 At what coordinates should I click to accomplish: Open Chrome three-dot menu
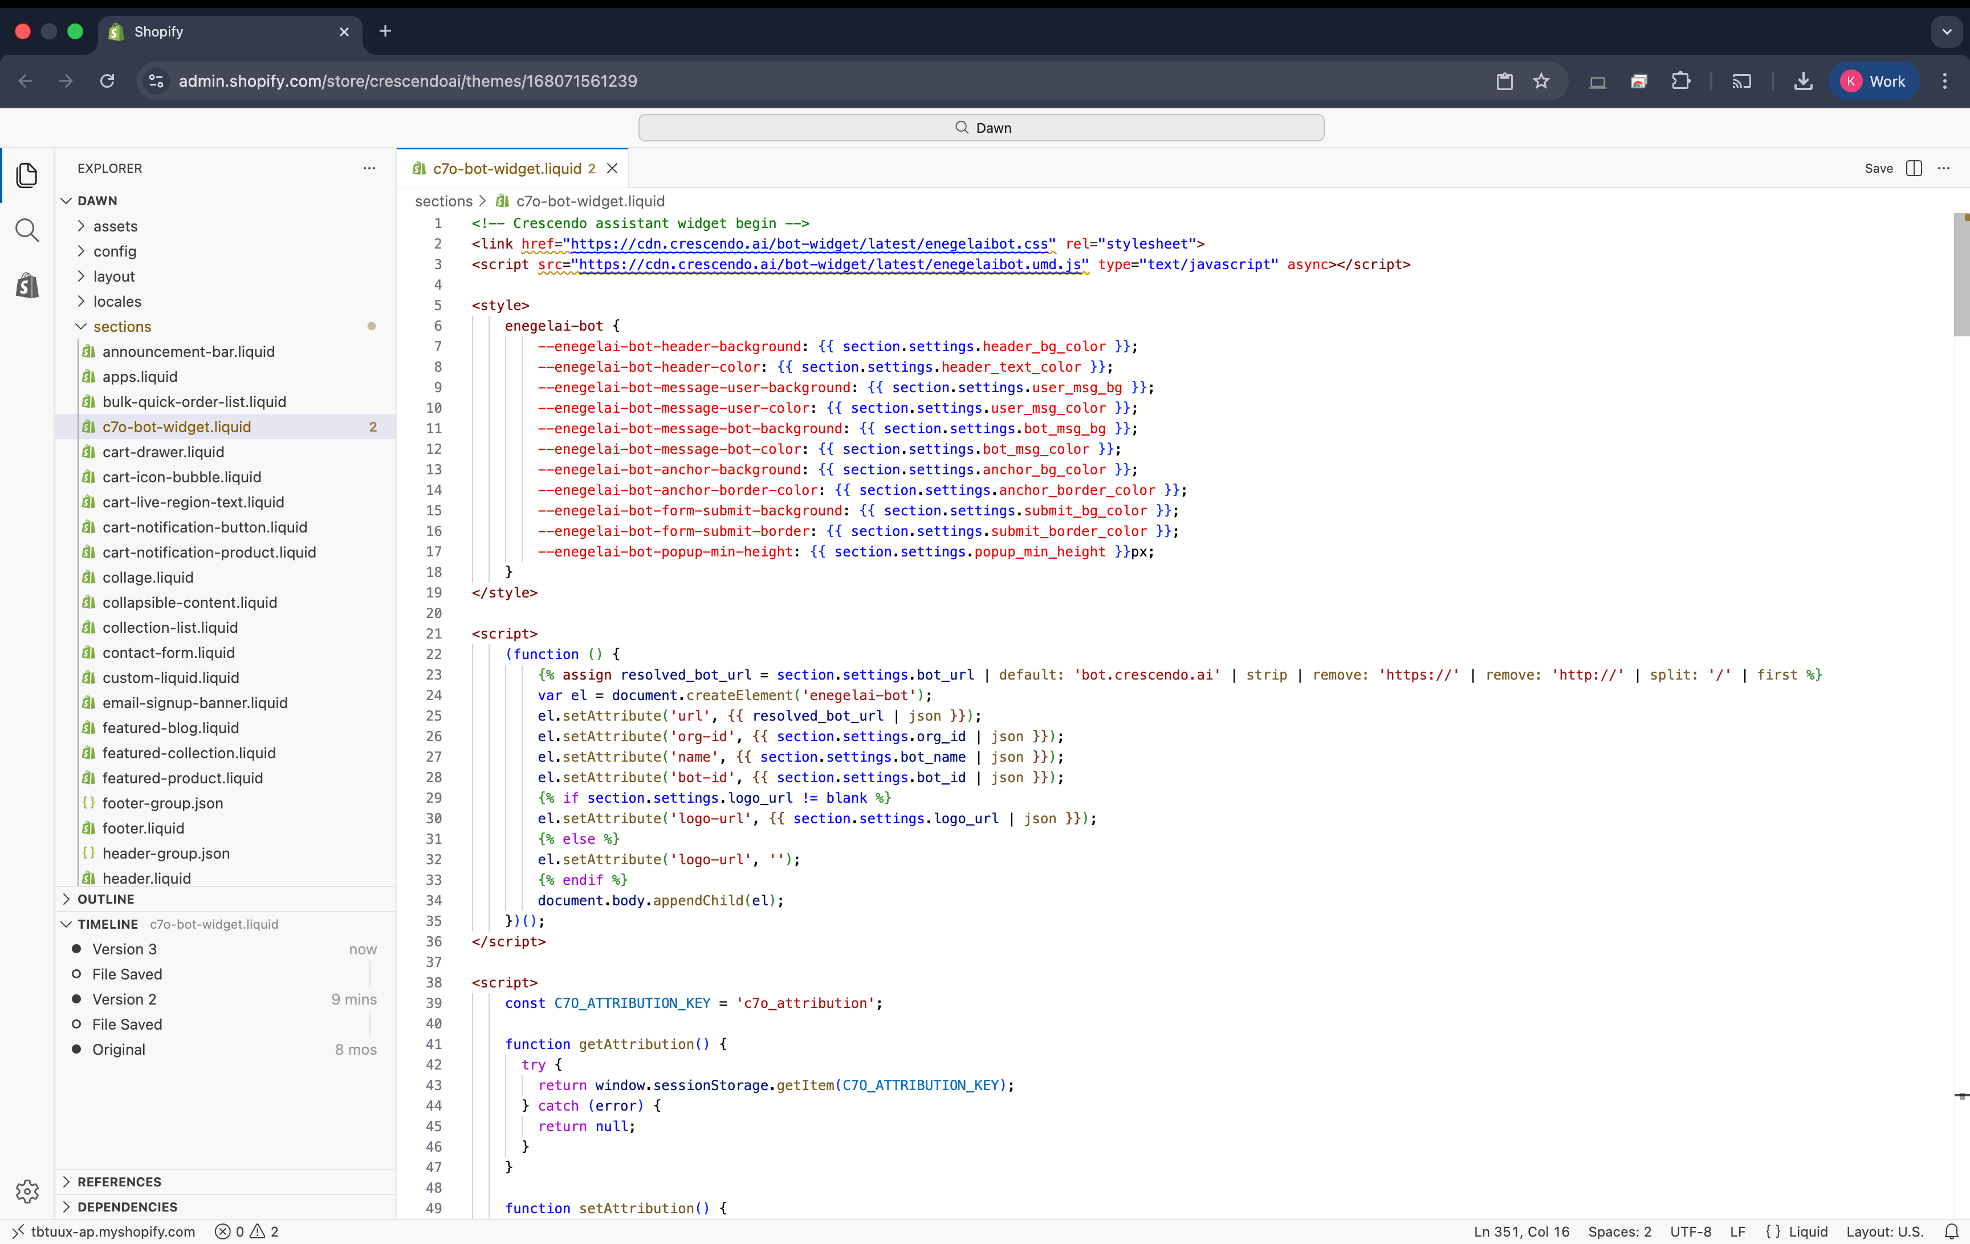click(1945, 81)
